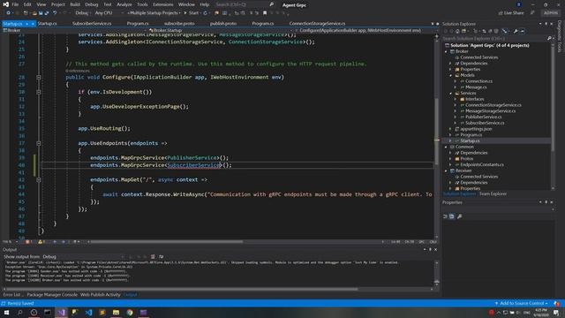Open the Show output from Debug dropdown
The width and height of the screenshot is (565, 318).
click(83, 257)
